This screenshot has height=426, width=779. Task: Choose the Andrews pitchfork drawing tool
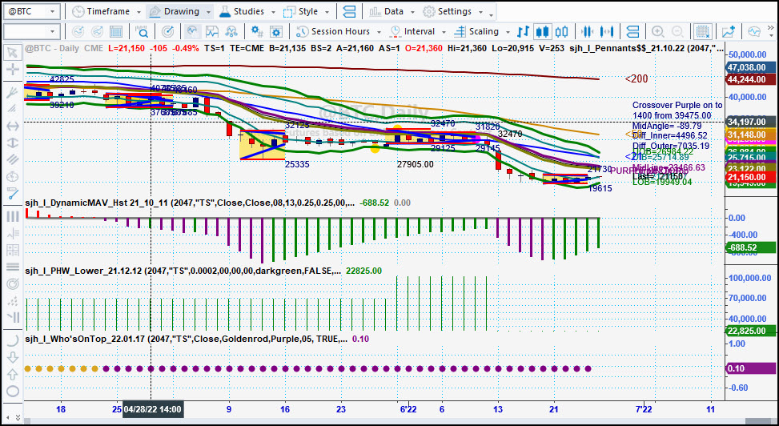[13, 91]
